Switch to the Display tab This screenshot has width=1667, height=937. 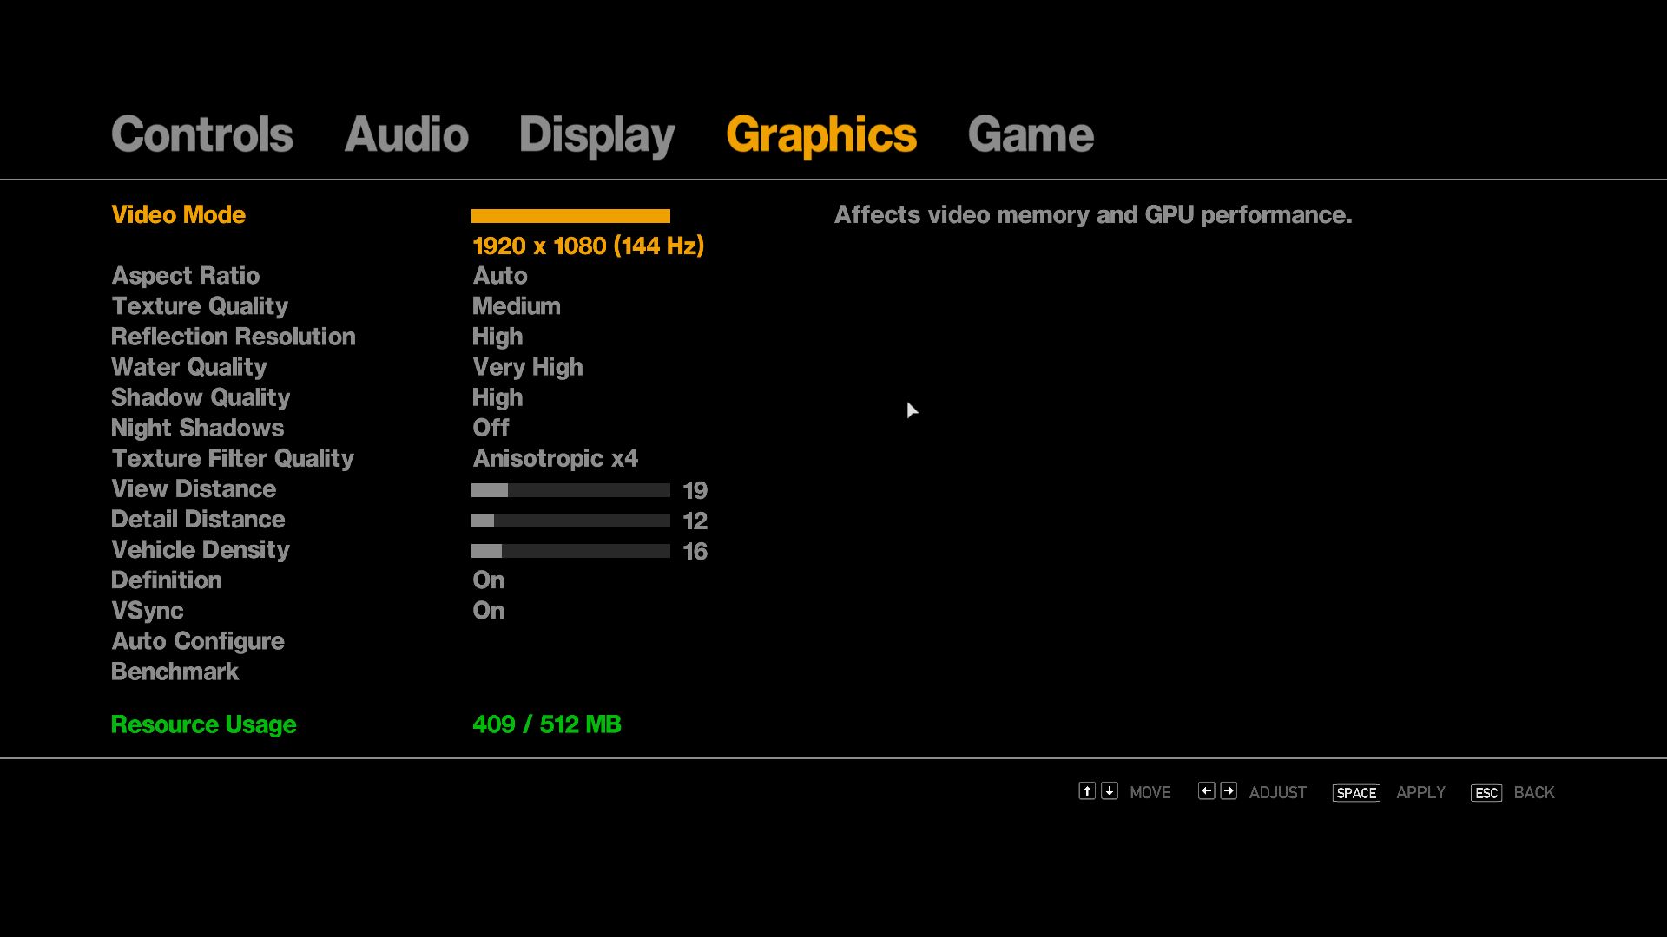tap(596, 135)
